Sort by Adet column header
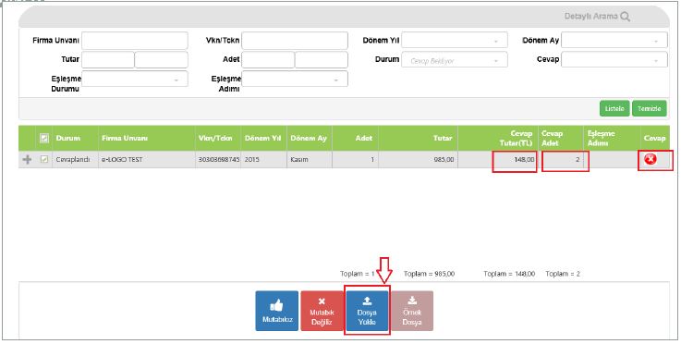This screenshot has height=344, width=681. [x=355, y=139]
